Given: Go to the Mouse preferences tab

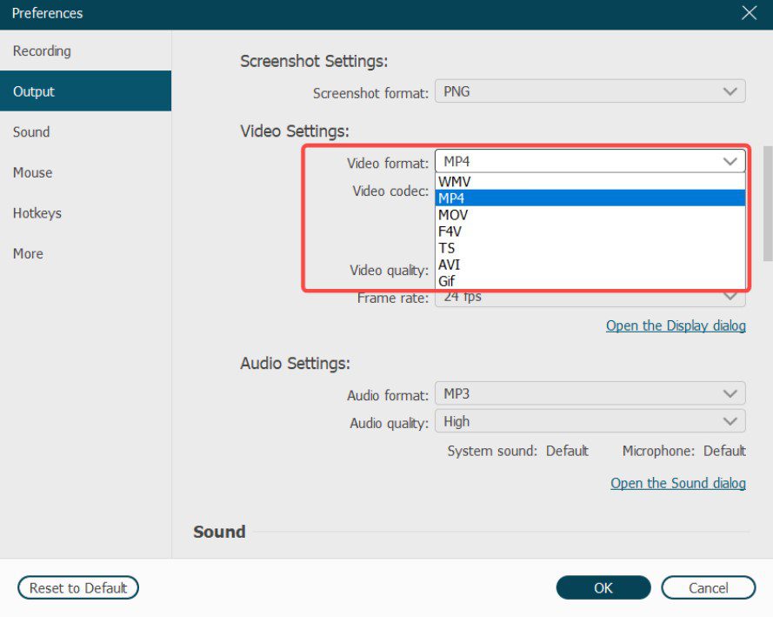Looking at the screenshot, I should (x=33, y=172).
